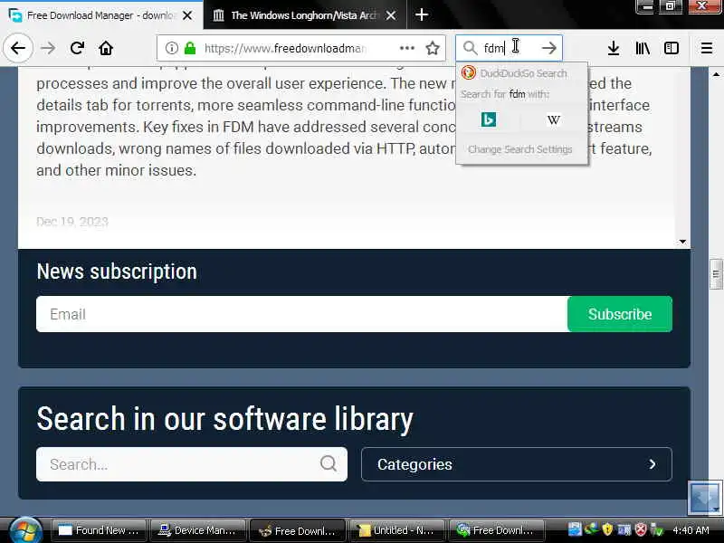This screenshot has width=724, height=543.
Task: Close the Free Download Manager tab
Action: (187, 15)
